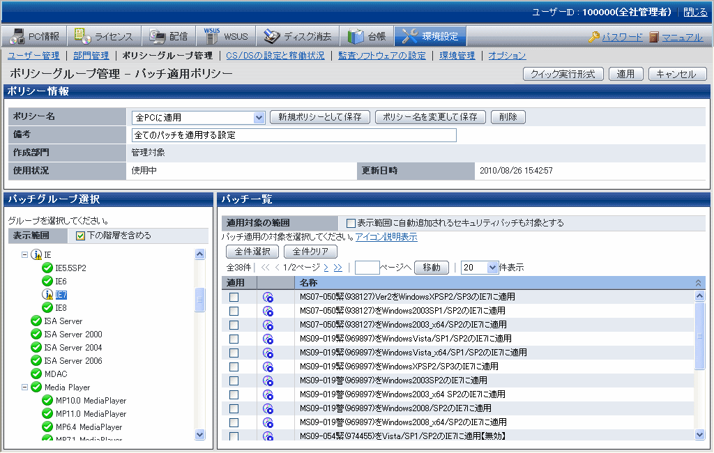Check MS07-050緊 WindowsXPSP2/SP3 patch checkbox

click(x=234, y=298)
